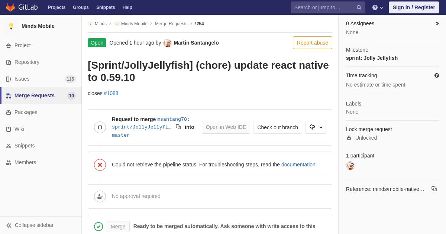Open the Groups menu

[x=81, y=7]
